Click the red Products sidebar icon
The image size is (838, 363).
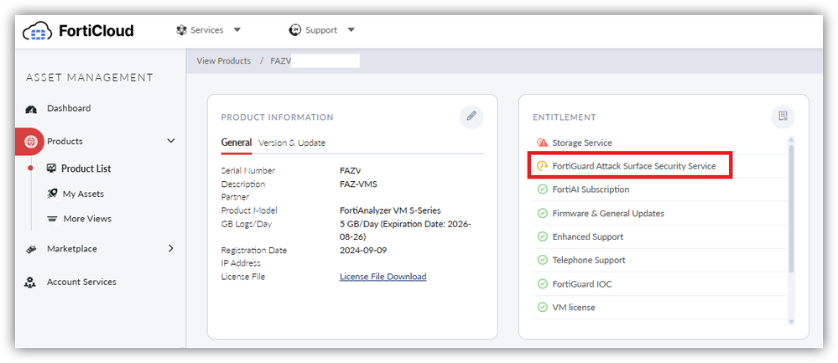31,142
